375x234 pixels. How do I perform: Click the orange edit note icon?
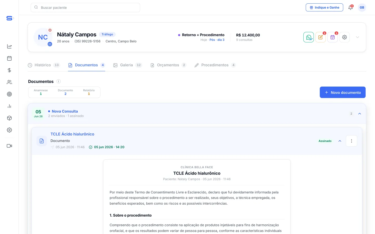[321, 37]
